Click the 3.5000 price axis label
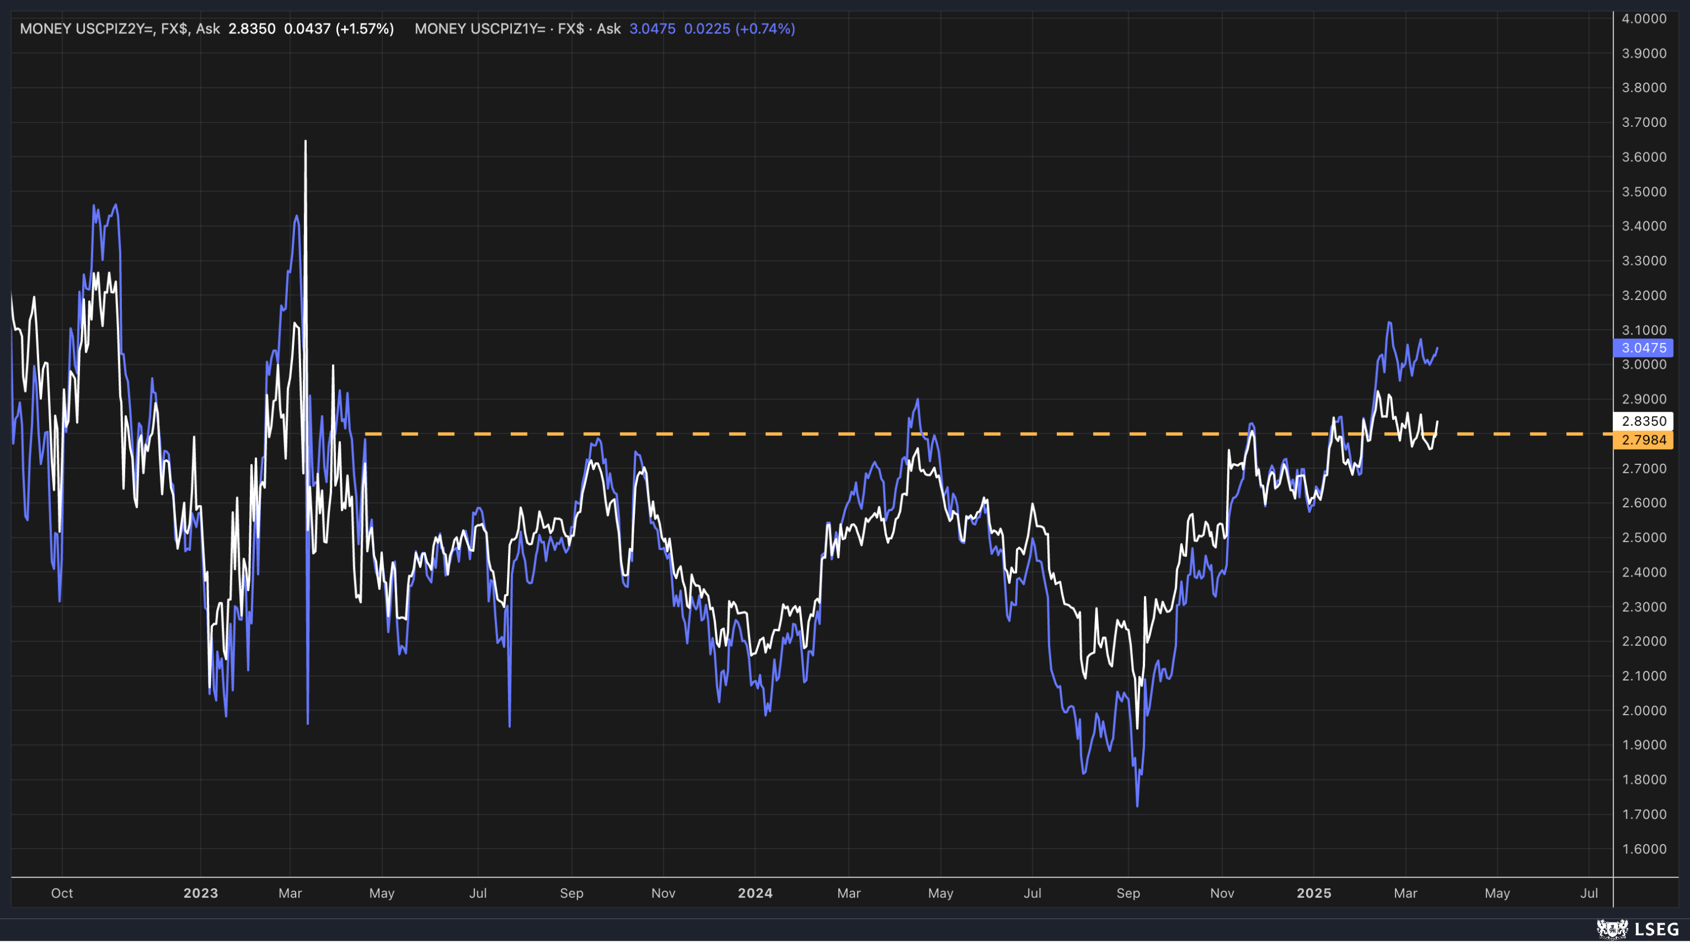 pyautogui.click(x=1644, y=192)
